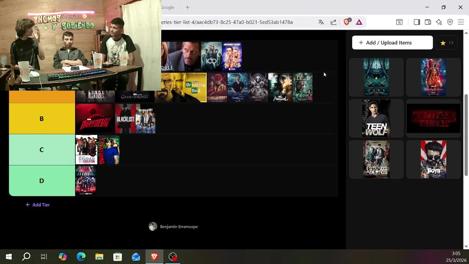469x264 pixels.
Task: Select the WandaVision poster in item pool
Action: 433,77
